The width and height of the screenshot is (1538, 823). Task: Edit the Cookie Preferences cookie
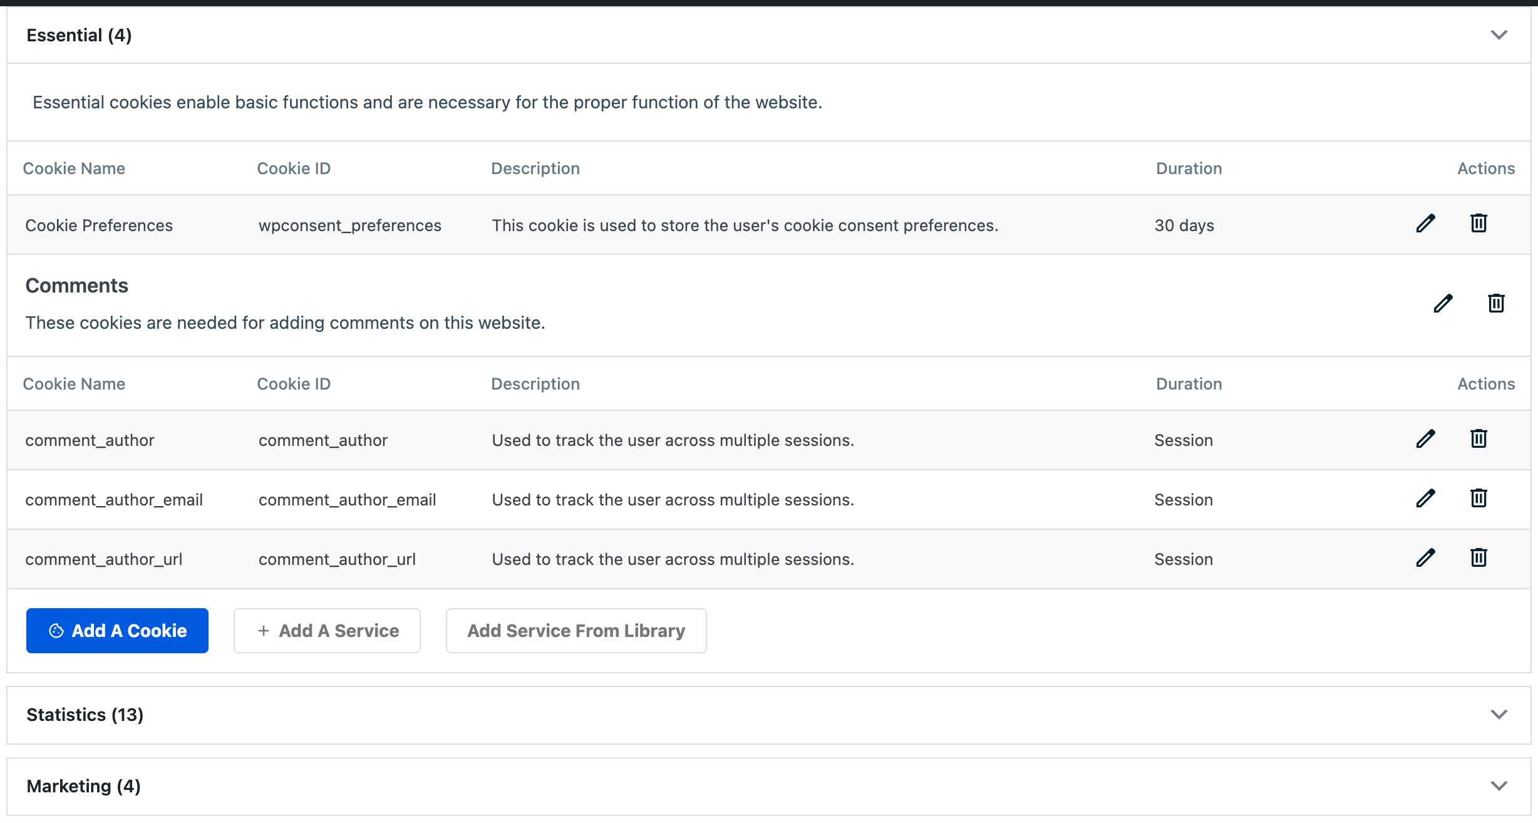(x=1425, y=224)
